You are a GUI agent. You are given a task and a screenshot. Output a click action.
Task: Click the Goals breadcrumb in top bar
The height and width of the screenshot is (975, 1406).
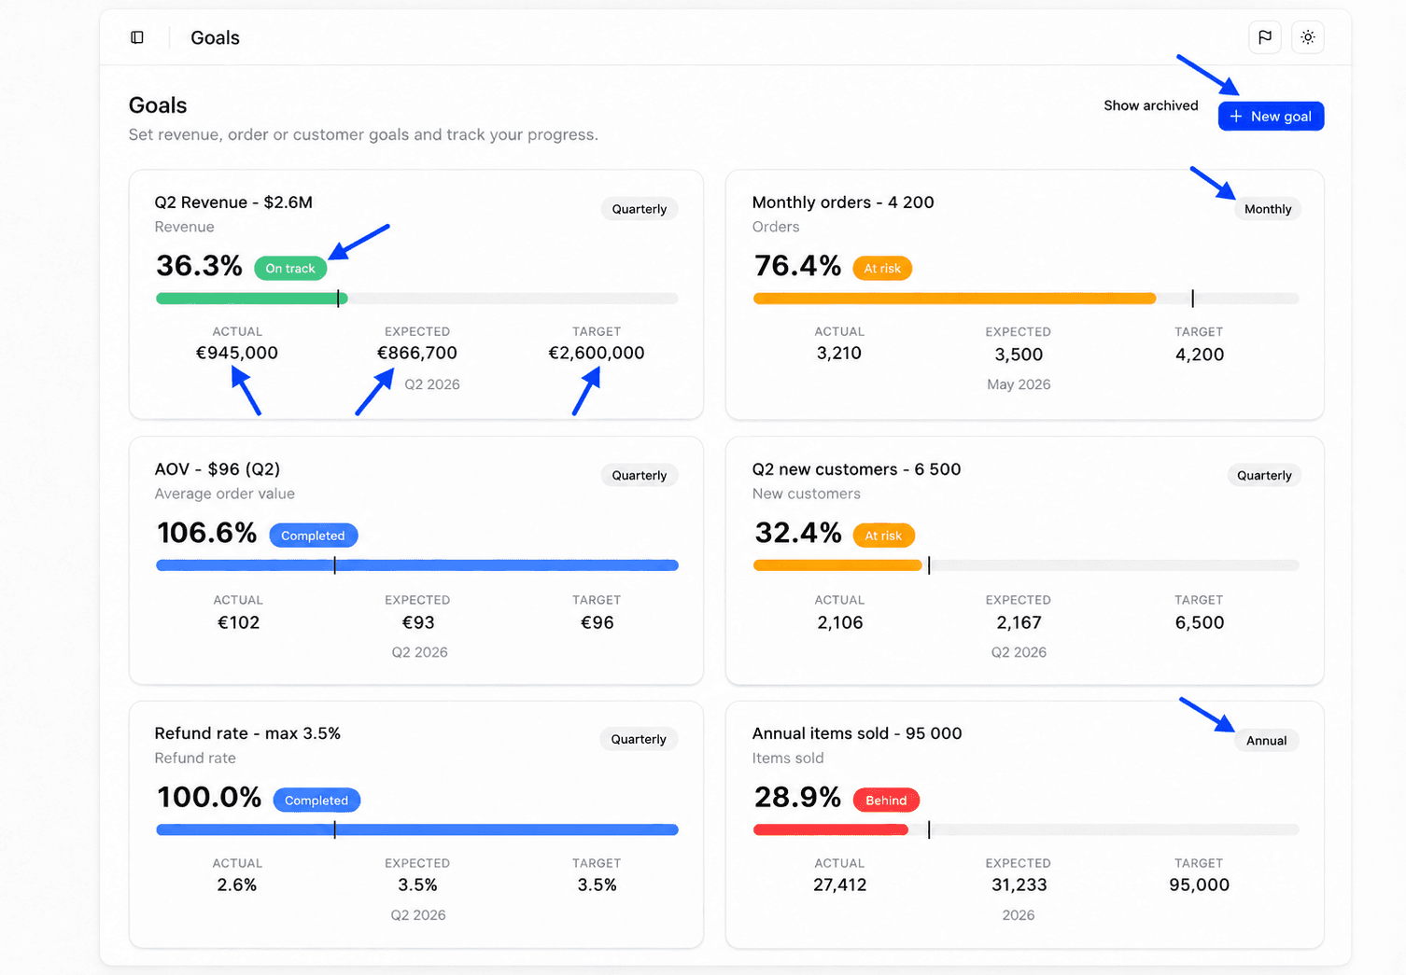pos(216,37)
